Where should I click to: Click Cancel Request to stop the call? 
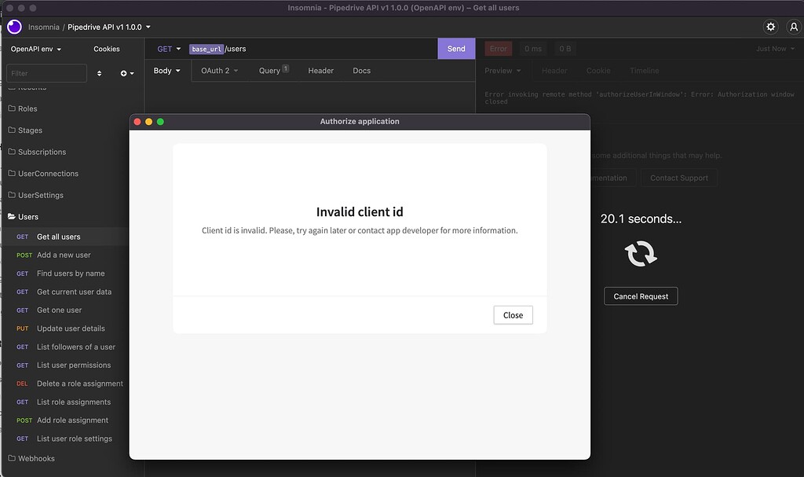(x=641, y=296)
